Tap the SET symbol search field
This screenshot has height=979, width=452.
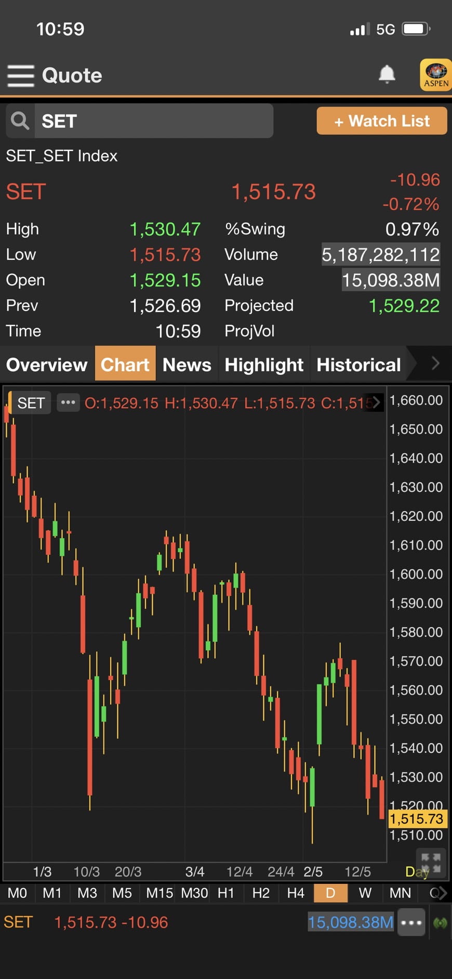coord(153,121)
